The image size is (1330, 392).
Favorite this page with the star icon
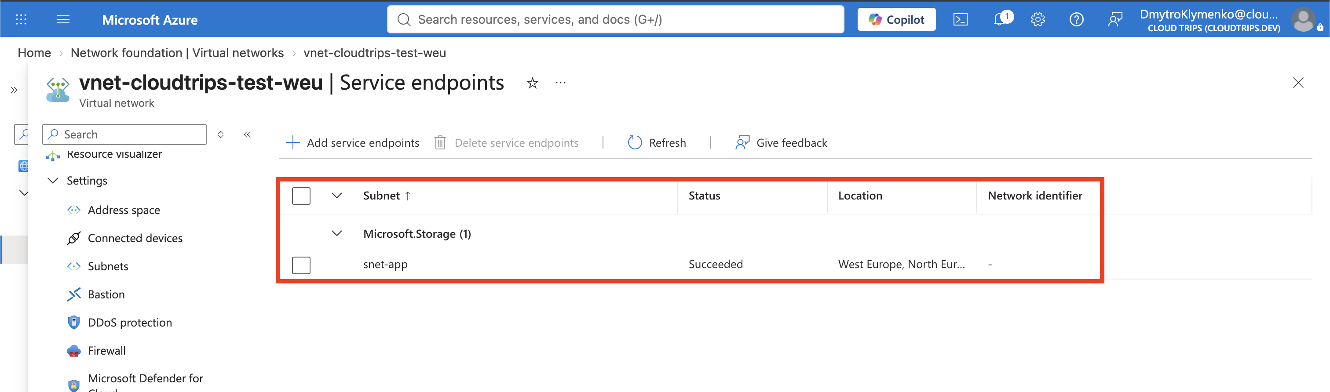(532, 83)
